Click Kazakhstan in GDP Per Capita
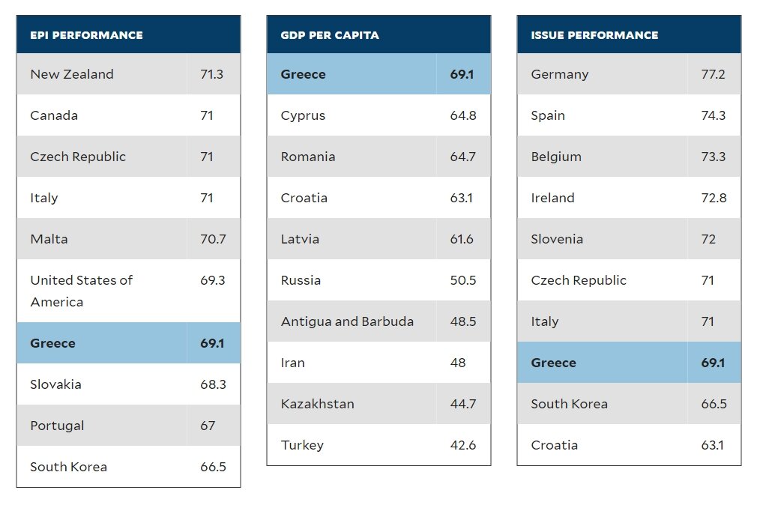The width and height of the screenshot is (757, 505). tap(378, 403)
